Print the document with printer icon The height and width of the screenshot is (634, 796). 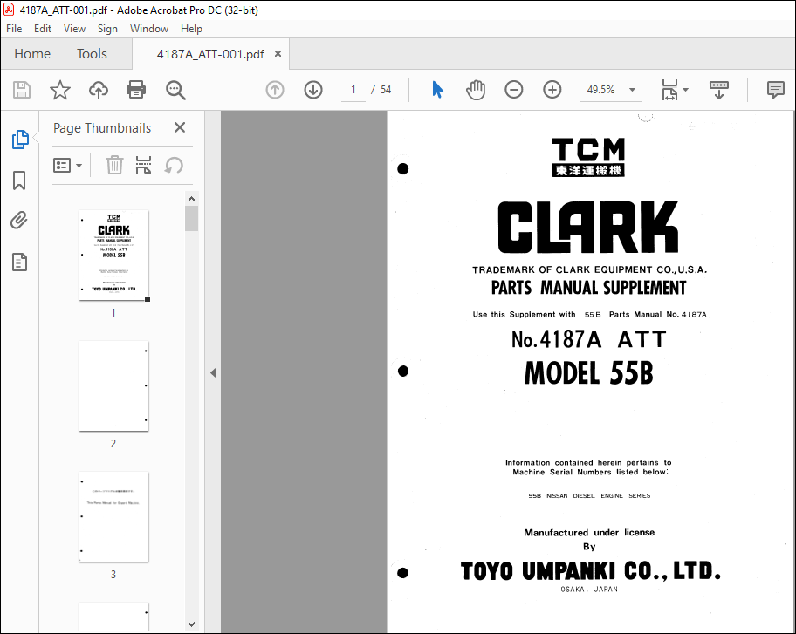(x=136, y=90)
